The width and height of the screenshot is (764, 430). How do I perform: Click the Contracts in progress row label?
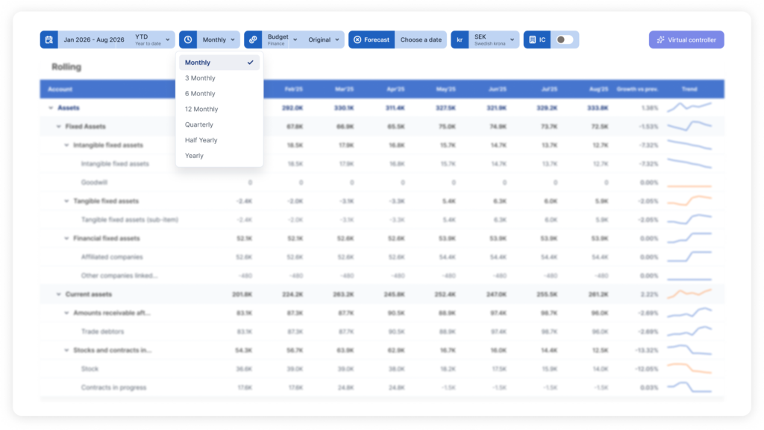click(x=113, y=388)
